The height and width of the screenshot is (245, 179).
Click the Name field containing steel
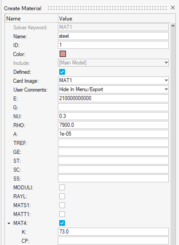point(113,36)
